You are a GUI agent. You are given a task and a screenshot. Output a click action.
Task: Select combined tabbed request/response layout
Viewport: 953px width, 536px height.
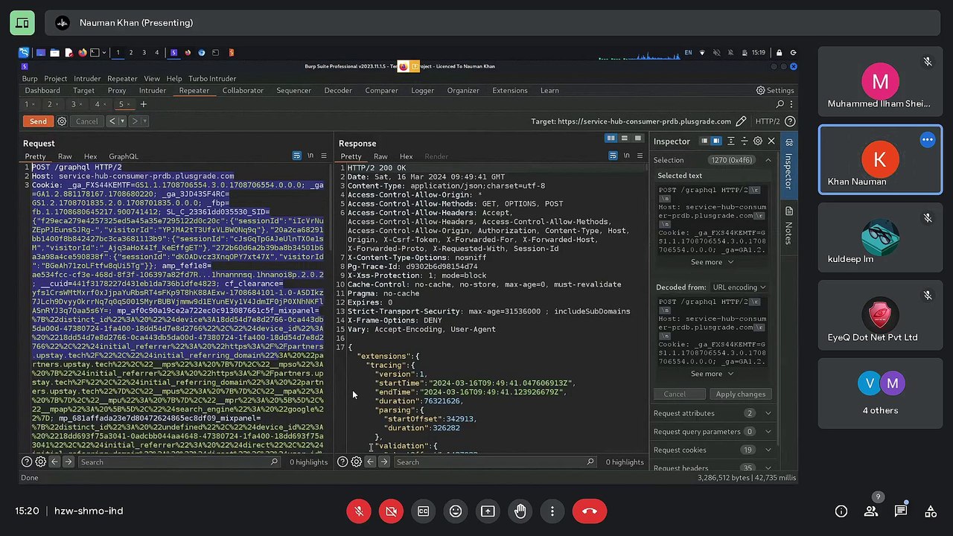tap(638, 138)
